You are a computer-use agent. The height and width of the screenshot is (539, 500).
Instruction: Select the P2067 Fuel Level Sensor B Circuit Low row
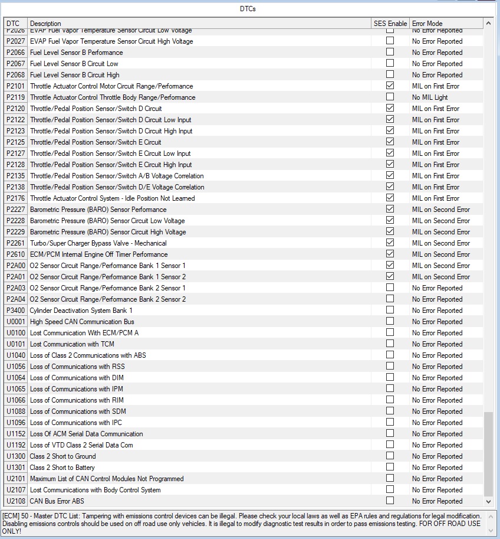coord(244,64)
